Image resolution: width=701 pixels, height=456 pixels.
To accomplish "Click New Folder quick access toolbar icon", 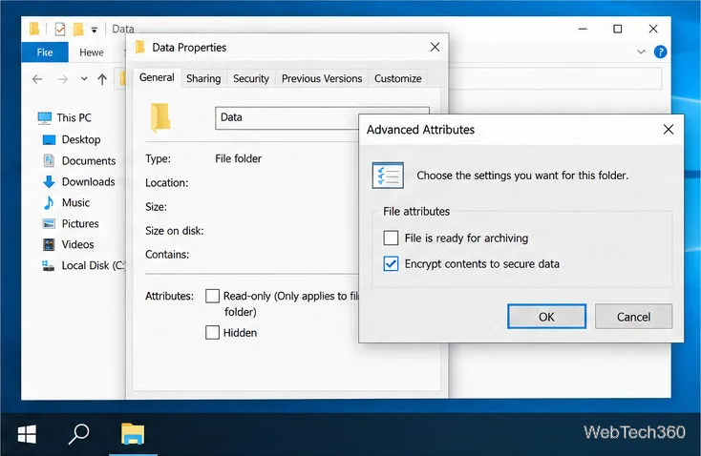I will pyautogui.click(x=78, y=29).
